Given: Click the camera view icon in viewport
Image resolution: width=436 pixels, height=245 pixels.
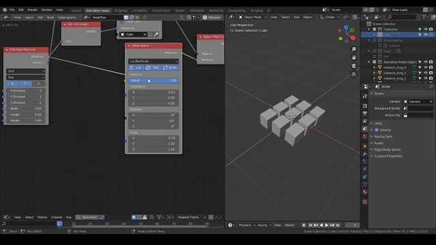Looking at the screenshot, I should (354, 66).
